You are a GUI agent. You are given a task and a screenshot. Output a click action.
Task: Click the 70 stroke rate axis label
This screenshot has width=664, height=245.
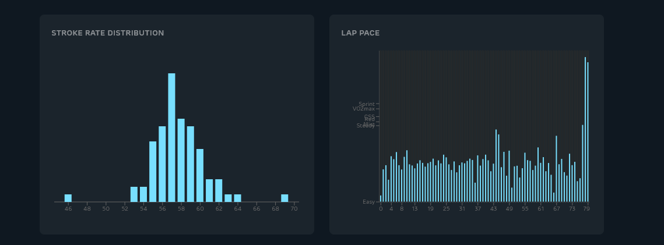tap(294, 209)
